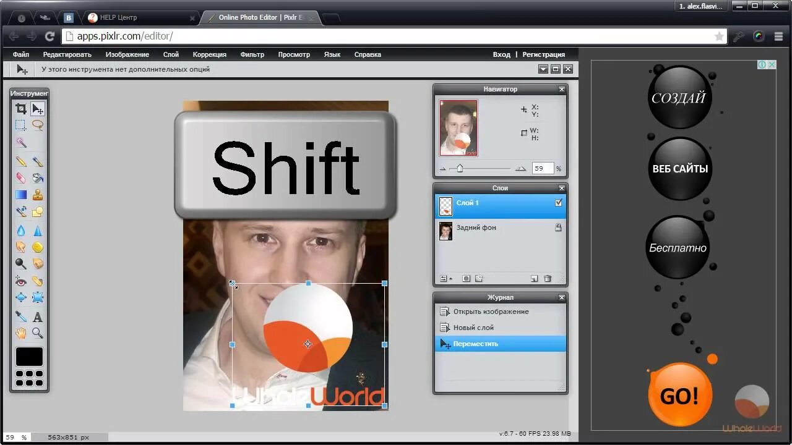Image resolution: width=792 pixels, height=445 pixels.
Task: Click the Регистрация link
Action: (544, 54)
